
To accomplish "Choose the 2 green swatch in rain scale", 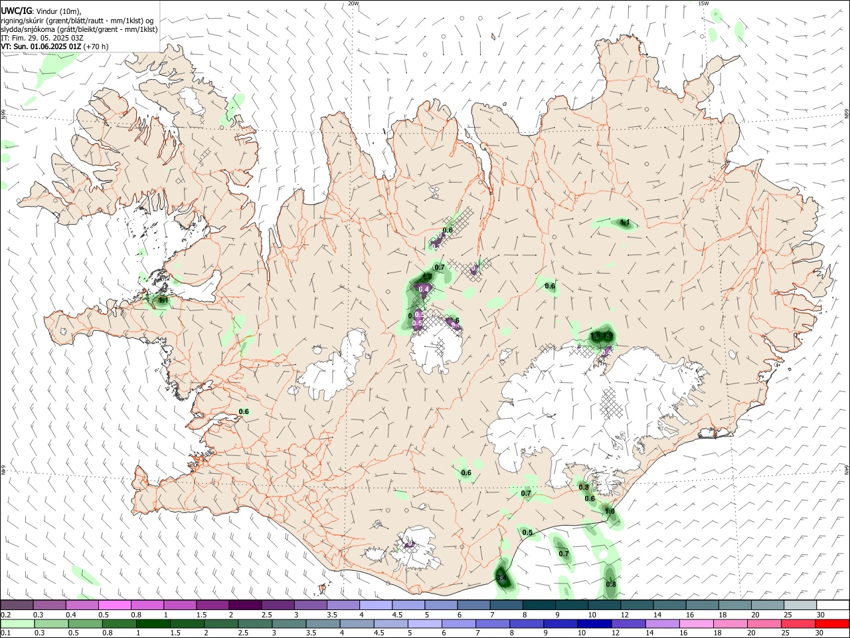I will coord(220,624).
